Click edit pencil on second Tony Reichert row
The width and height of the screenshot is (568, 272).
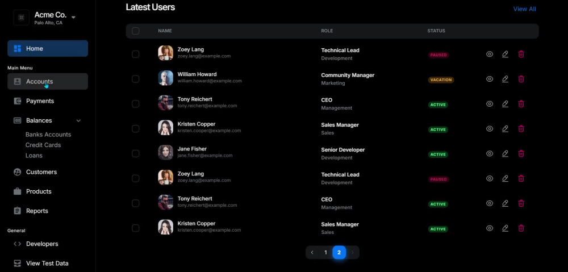click(506, 203)
